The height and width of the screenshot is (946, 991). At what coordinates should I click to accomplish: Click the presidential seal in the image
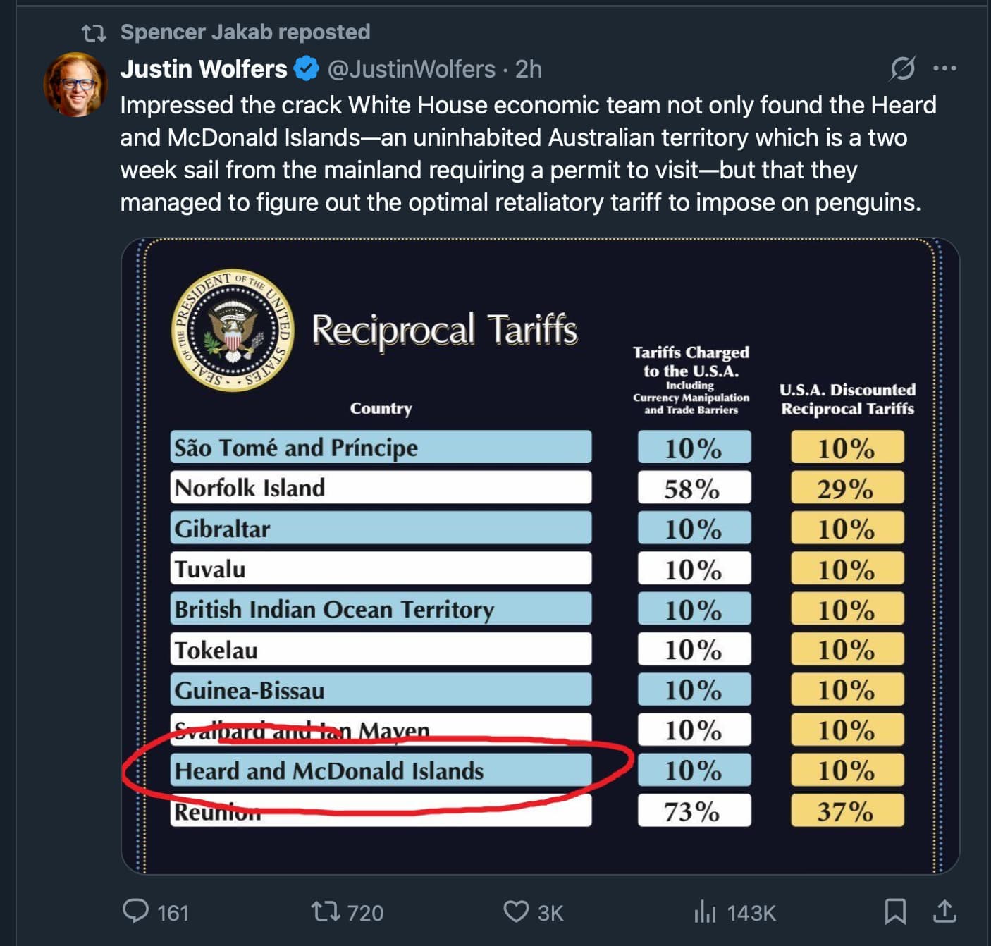click(233, 330)
